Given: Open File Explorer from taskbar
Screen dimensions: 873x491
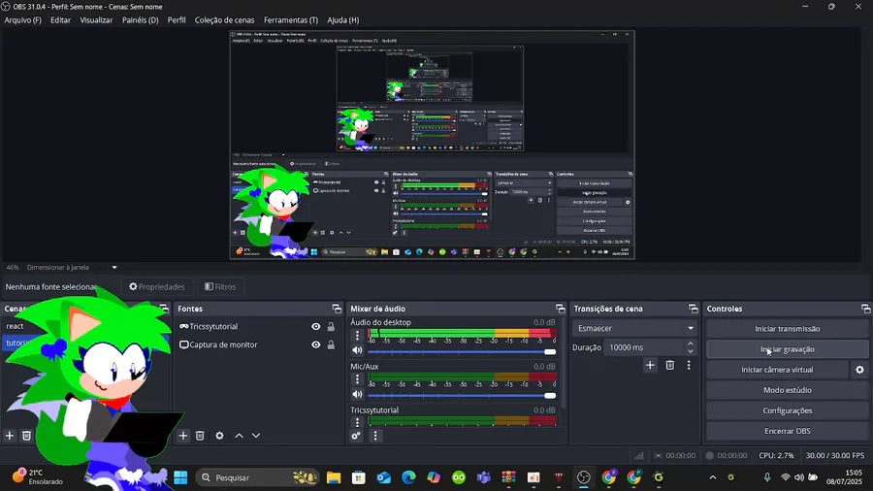Looking at the screenshot, I should (x=334, y=477).
